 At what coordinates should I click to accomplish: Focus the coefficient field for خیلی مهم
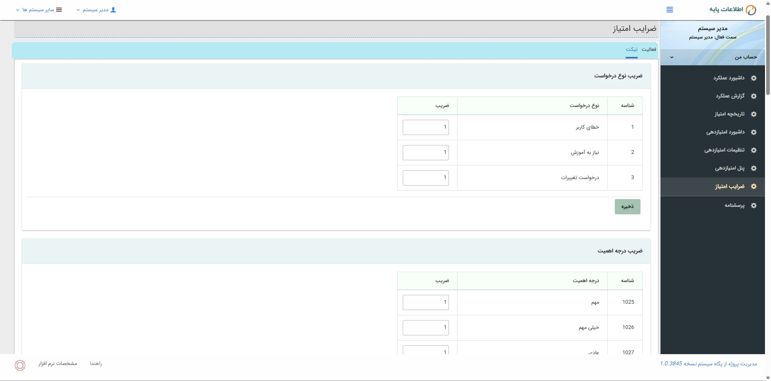pyautogui.click(x=426, y=328)
